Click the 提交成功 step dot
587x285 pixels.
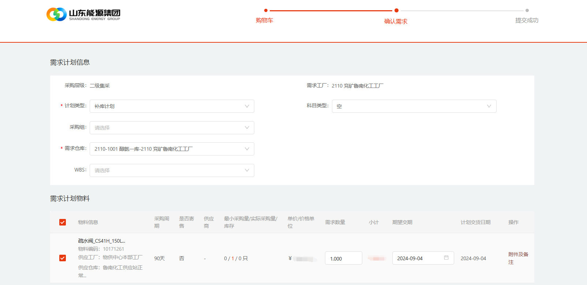527,11
